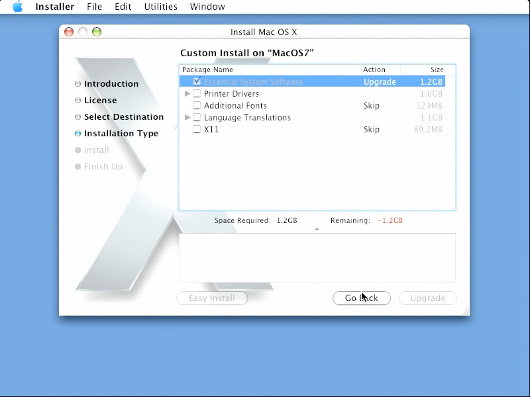Image resolution: width=530 pixels, height=397 pixels.
Task: Click the Select Destination step bullet
Action: click(78, 117)
